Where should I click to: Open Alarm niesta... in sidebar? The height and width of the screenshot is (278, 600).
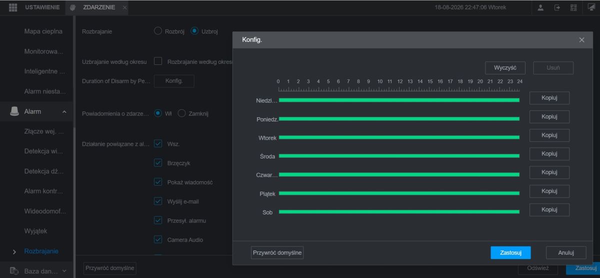[44, 91]
